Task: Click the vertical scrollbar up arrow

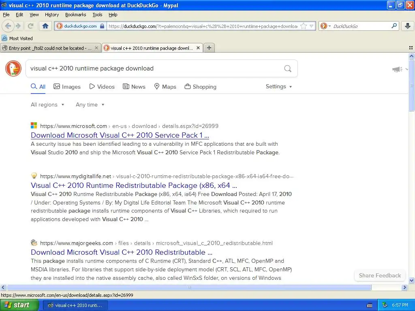Action: coord(411,56)
